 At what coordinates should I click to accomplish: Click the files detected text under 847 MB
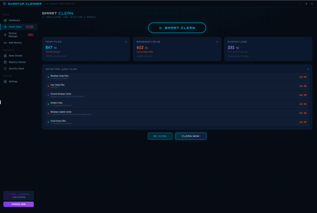tap(53, 52)
